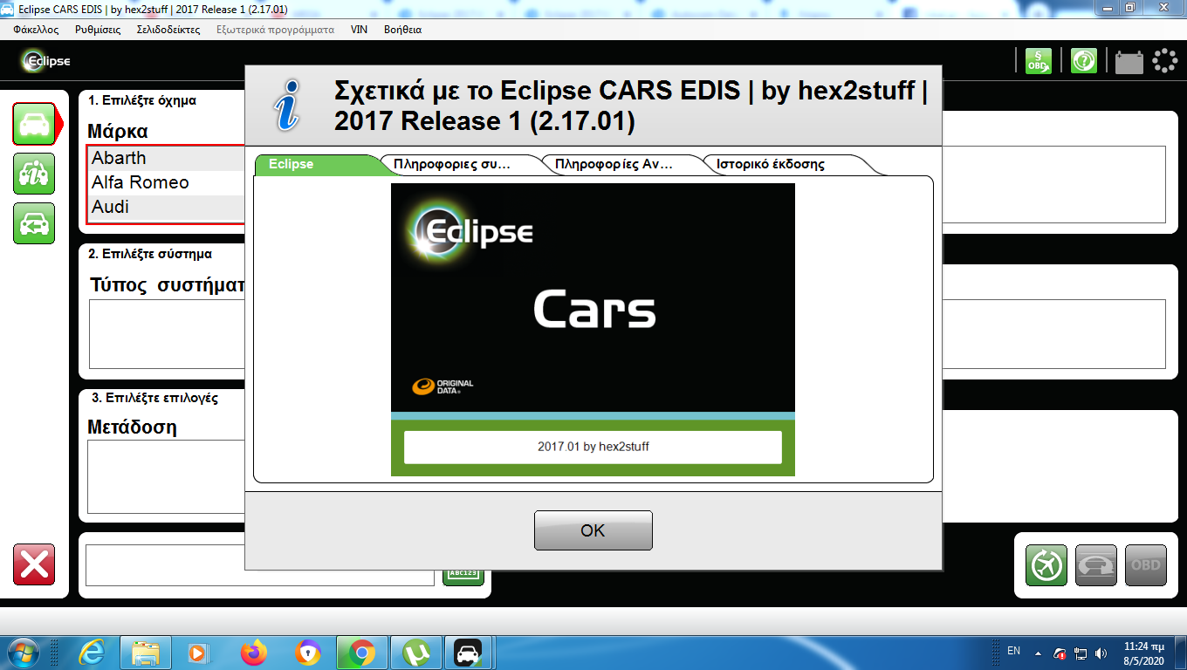The width and height of the screenshot is (1187, 670).
Task: Open Firefox from the taskbar
Action: pyautogui.click(x=253, y=652)
